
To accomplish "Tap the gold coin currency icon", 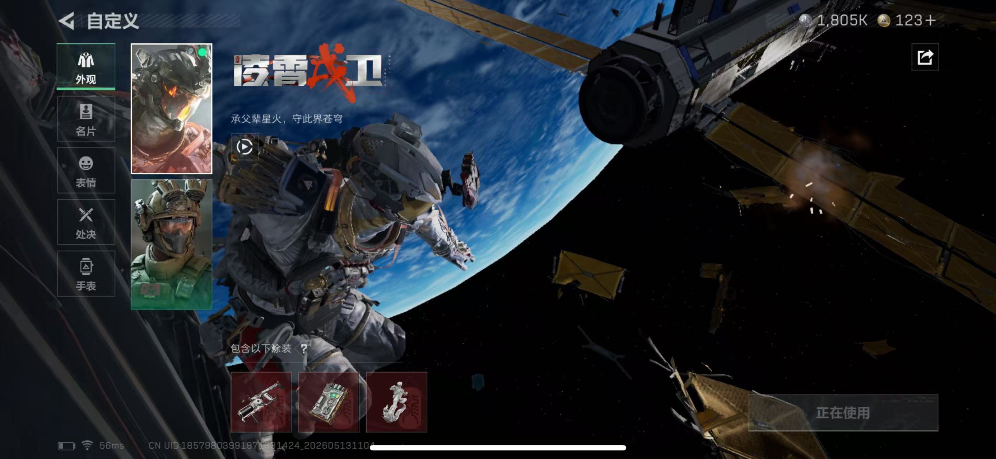I will click(884, 20).
